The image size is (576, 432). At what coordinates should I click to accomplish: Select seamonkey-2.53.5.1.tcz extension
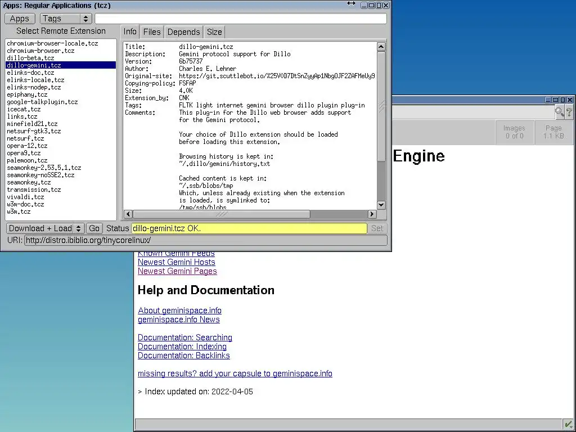point(61,168)
